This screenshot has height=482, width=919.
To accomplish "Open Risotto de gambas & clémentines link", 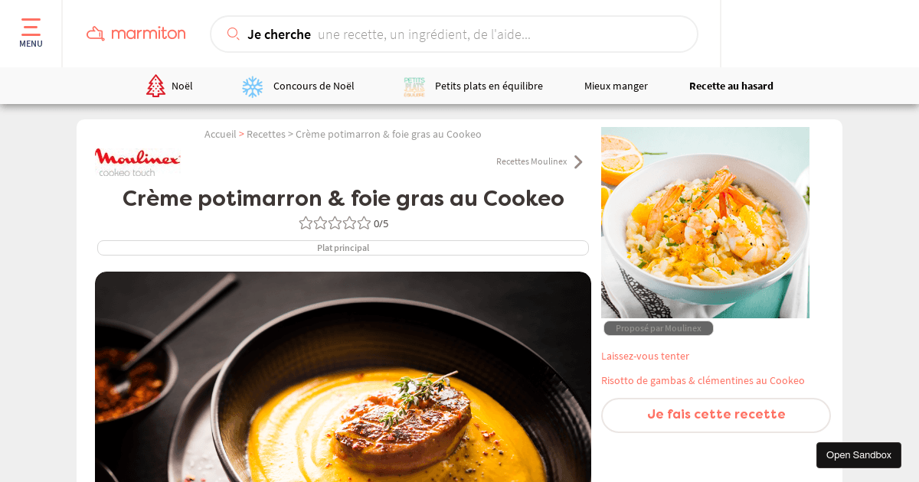I will click(703, 380).
